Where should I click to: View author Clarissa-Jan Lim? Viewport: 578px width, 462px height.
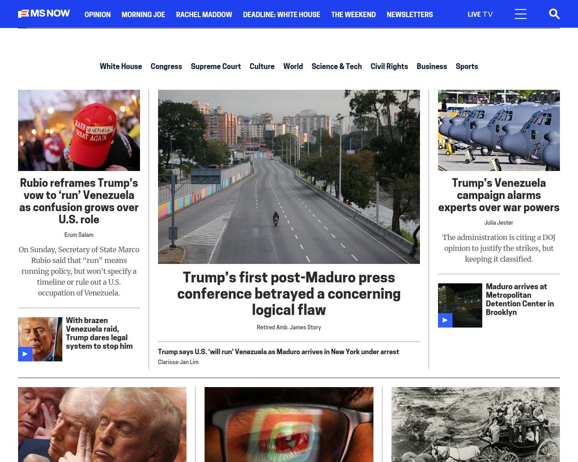click(178, 362)
